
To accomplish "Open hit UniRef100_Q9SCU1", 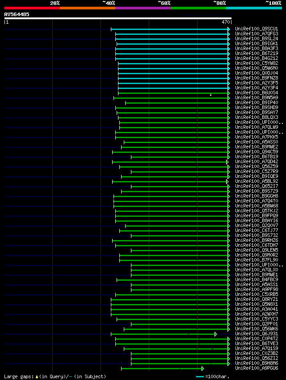I will pos(257,29).
